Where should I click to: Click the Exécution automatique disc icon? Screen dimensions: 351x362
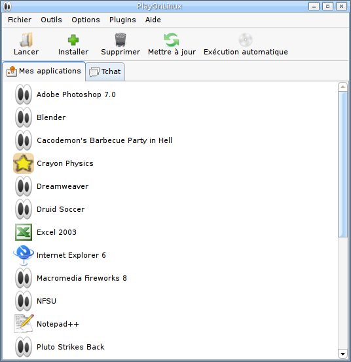(246, 40)
